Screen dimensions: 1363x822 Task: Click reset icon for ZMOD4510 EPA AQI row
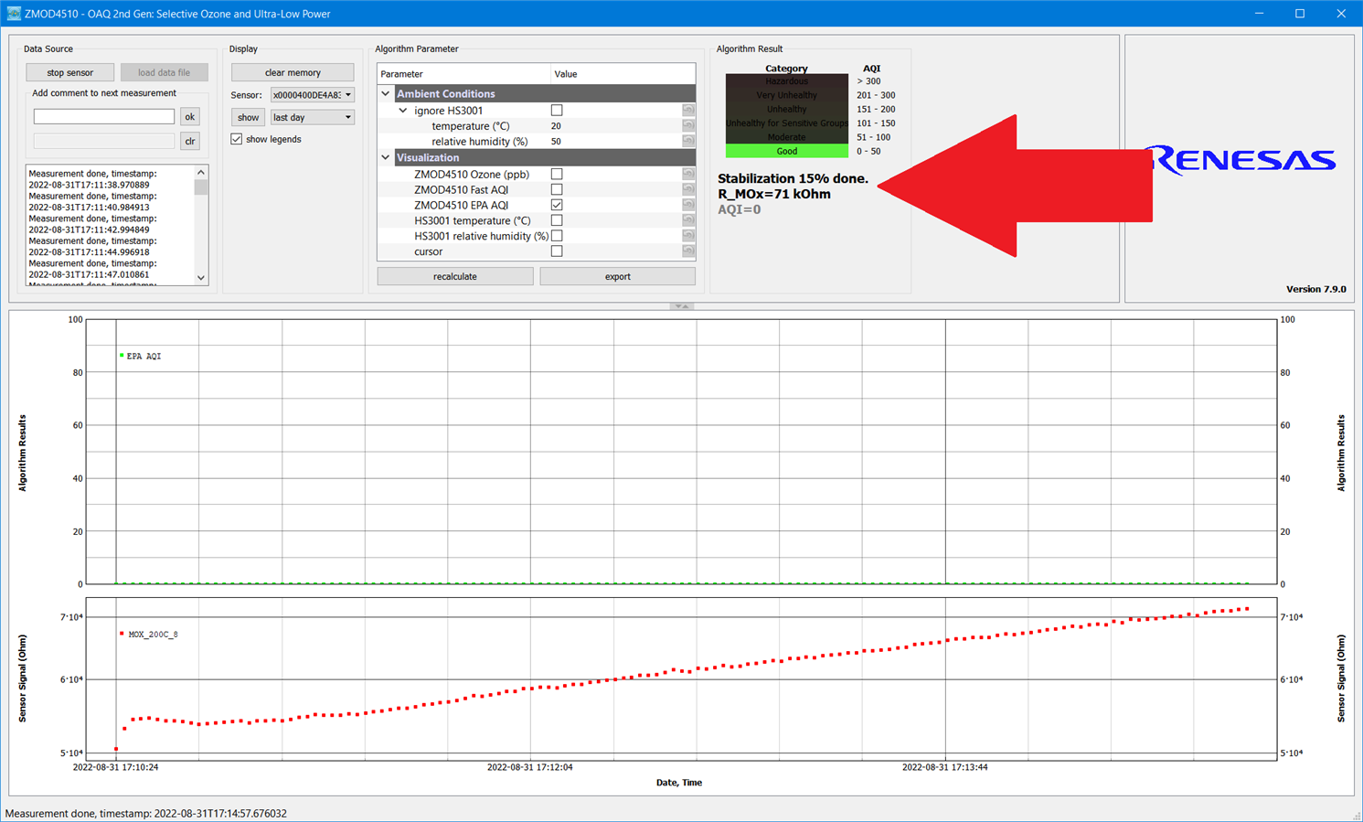[687, 205]
